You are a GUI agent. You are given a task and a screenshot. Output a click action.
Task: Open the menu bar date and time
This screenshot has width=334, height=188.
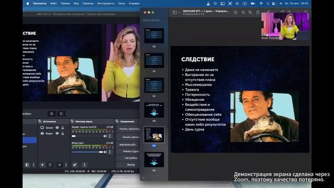(x=296, y=4)
